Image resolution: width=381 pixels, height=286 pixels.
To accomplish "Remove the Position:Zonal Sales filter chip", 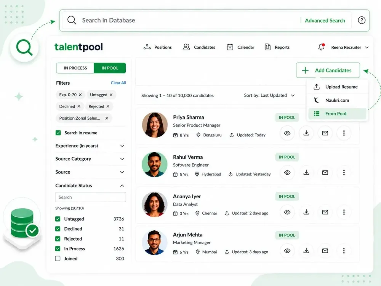I will point(107,118).
